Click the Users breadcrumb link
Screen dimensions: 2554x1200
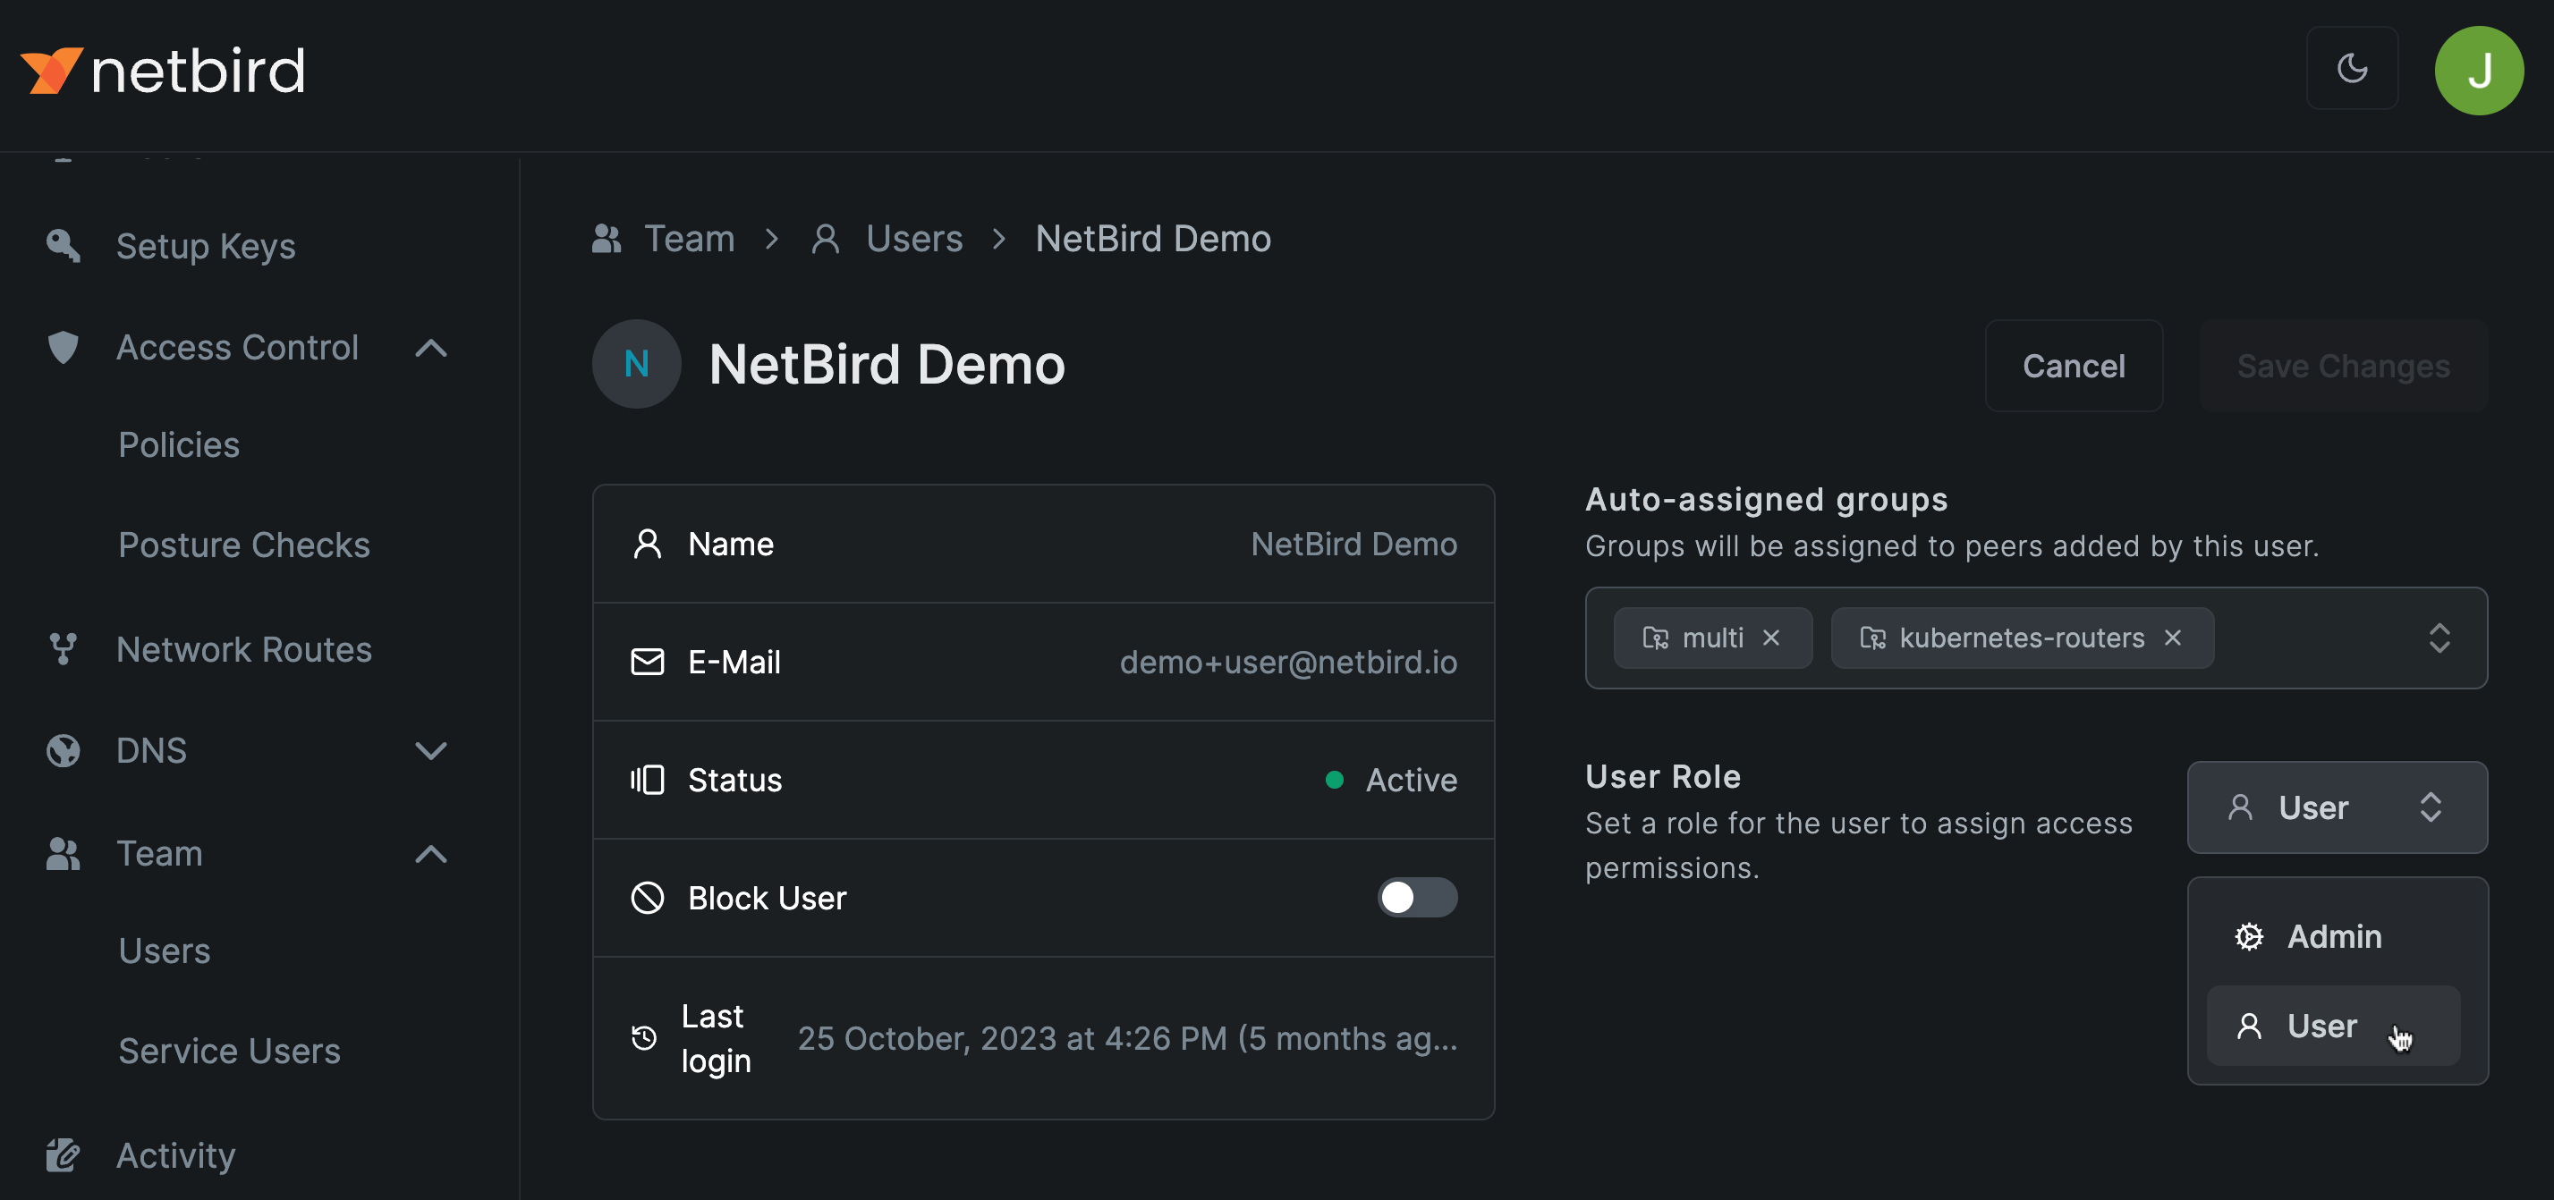click(x=913, y=239)
